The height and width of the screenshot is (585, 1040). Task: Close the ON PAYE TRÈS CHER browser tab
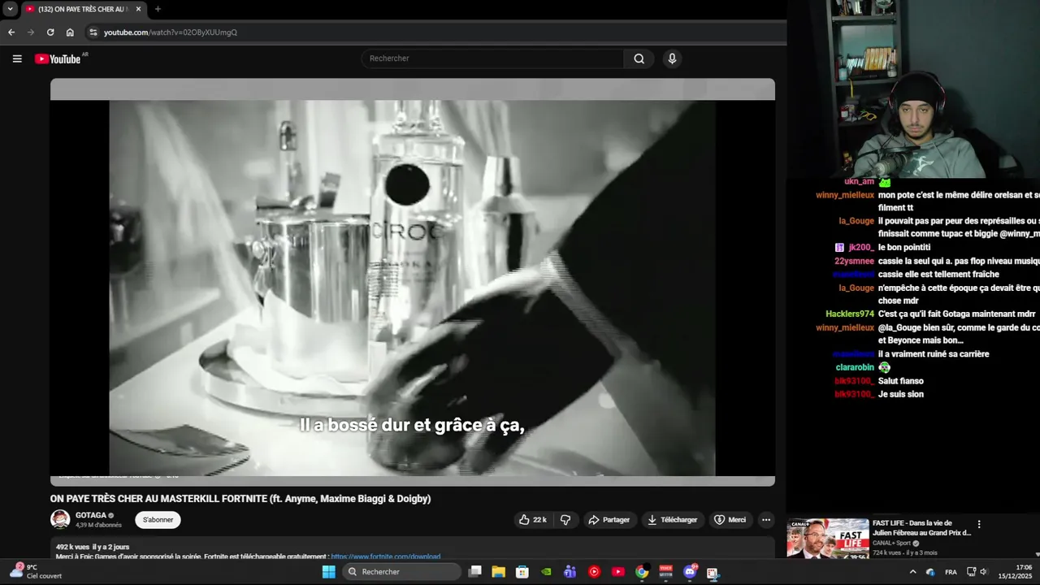click(138, 9)
